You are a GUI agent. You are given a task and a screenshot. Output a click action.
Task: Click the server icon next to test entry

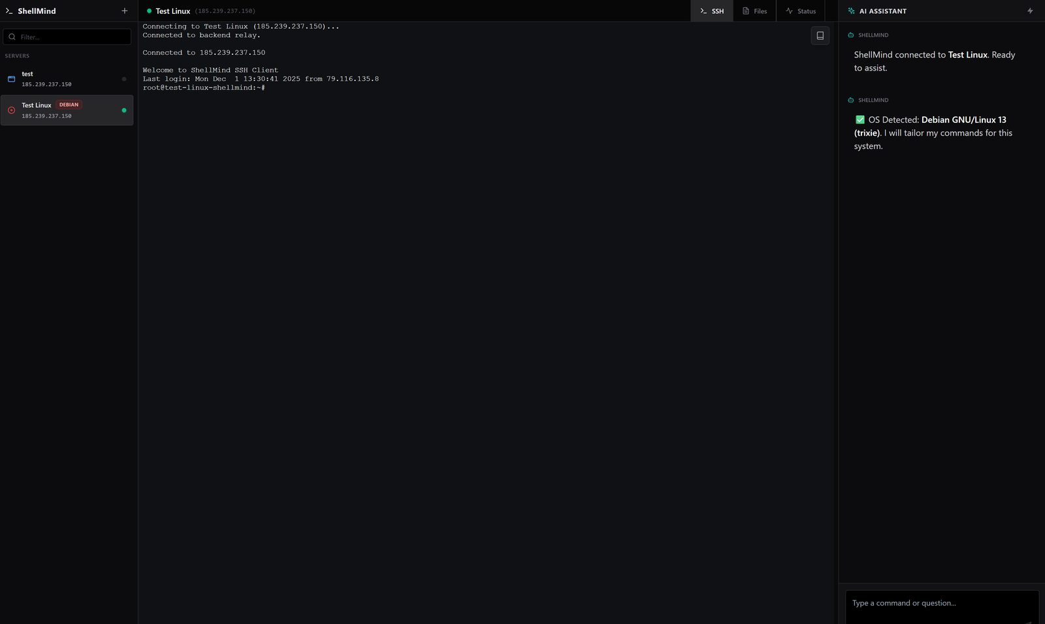(x=11, y=78)
